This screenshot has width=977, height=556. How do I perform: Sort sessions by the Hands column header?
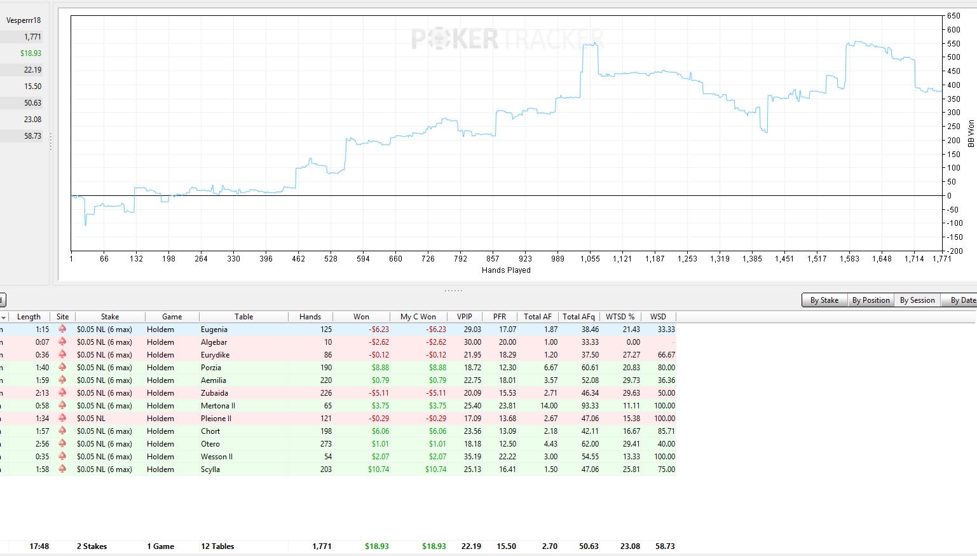click(310, 317)
